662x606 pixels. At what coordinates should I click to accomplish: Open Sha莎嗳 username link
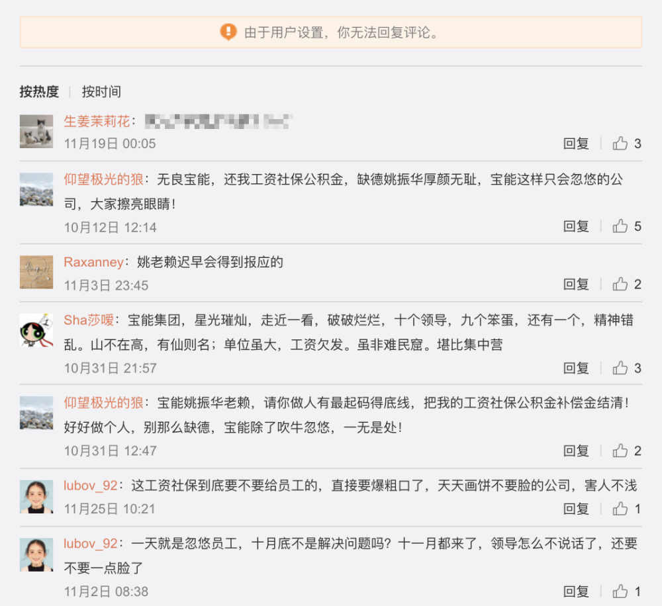pyautogui.click(x=89, y=320)
